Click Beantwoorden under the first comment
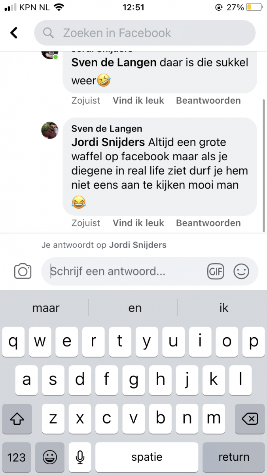 click(x=208, y=101)
